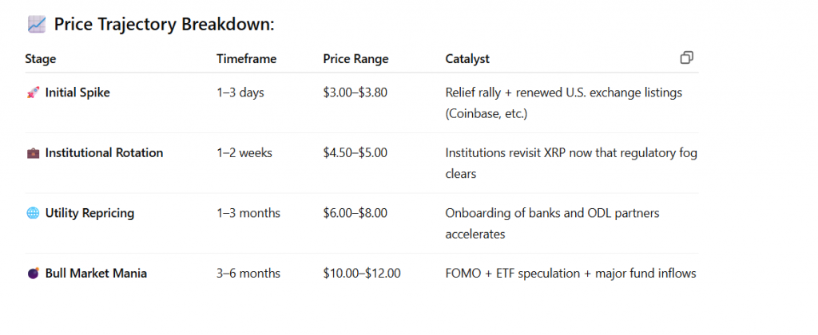This screenshot has width=818, height=335.
Task: Click the rocket icon next to Initial Spike
Action: point(33,93)
